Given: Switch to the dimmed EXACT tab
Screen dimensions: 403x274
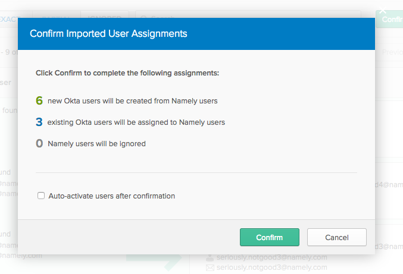Looking at the screenshot, I should click(x=9, y=19).
